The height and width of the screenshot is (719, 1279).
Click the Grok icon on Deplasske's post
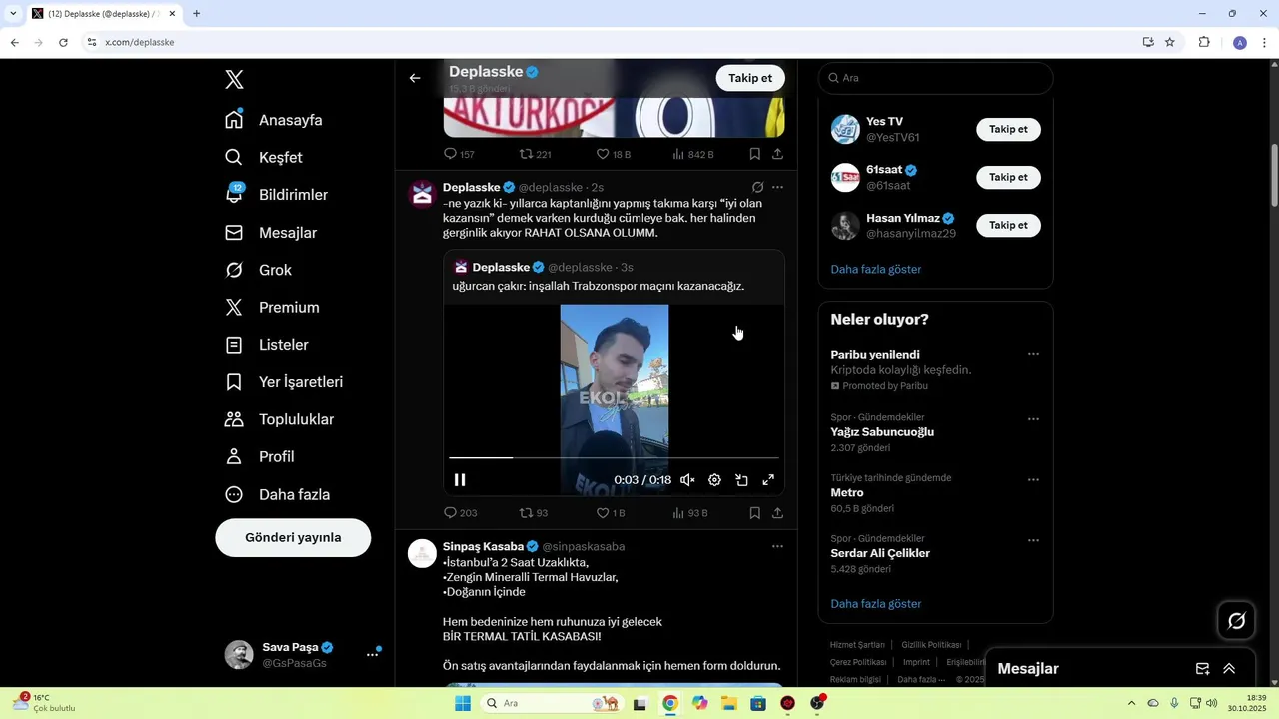click(757, 187)
